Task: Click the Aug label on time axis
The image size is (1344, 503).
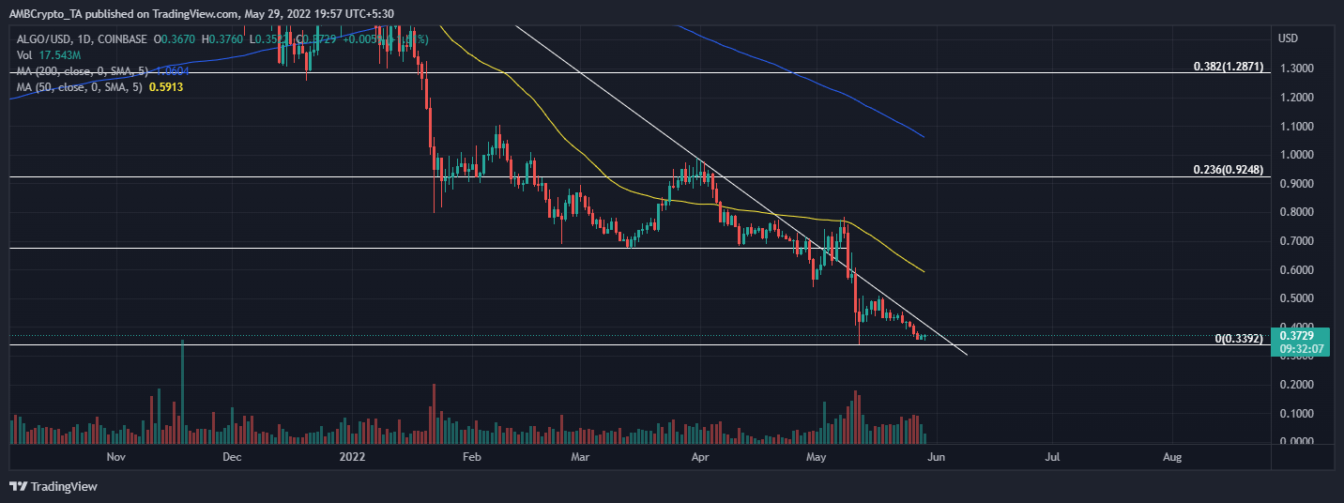Action: tap(1171, 457)
